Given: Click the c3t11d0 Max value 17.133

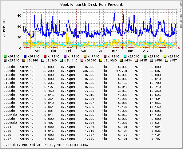Looking at the screenshot, I should [155, 115].
